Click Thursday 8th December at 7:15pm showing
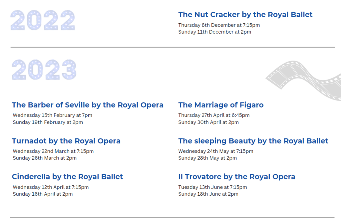The image size is (341, 223). (219, 25)
